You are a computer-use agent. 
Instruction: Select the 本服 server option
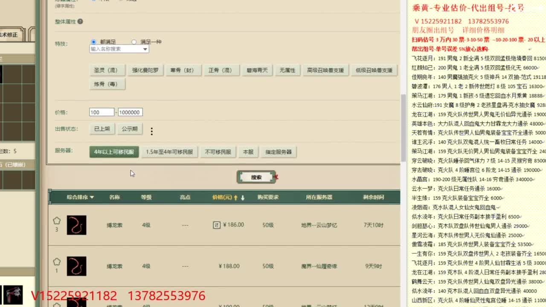(x=248, y=152)
